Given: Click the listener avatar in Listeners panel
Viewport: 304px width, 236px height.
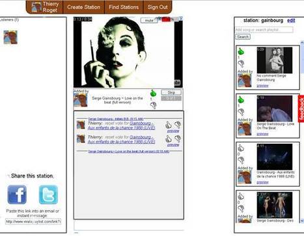Looking at the screenshot, I should pyautogui.click(x=10, y=37).
